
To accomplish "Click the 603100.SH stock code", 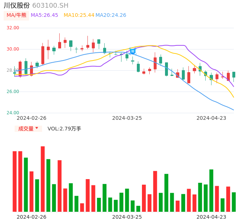I will pos(50,5).
